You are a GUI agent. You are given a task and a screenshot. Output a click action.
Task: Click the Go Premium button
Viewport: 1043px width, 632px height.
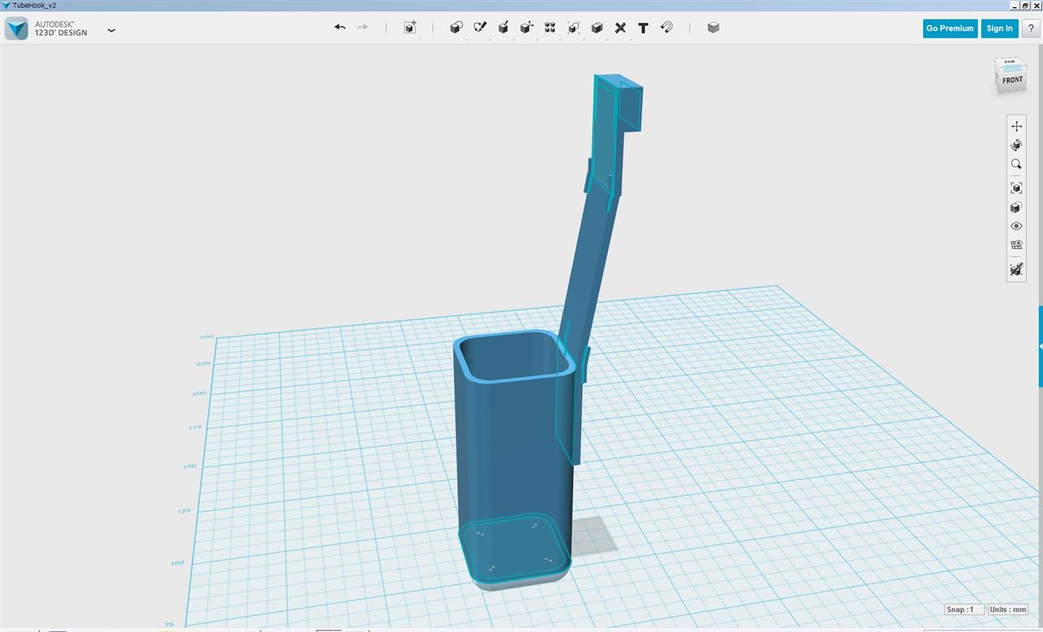click(x=950, y=29)
